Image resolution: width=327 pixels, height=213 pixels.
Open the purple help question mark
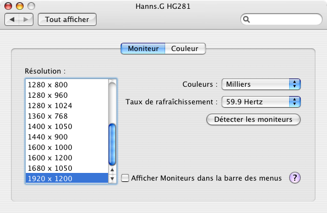[295, 178]
